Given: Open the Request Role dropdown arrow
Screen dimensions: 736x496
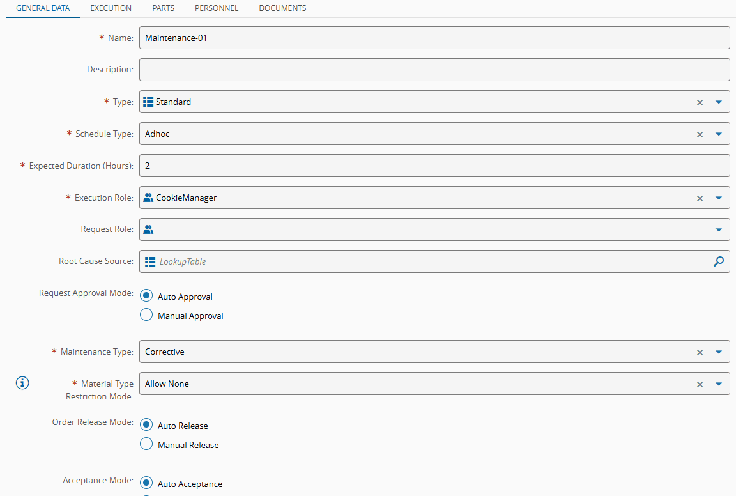Looking at the screenshot, I should click(719, 230).
